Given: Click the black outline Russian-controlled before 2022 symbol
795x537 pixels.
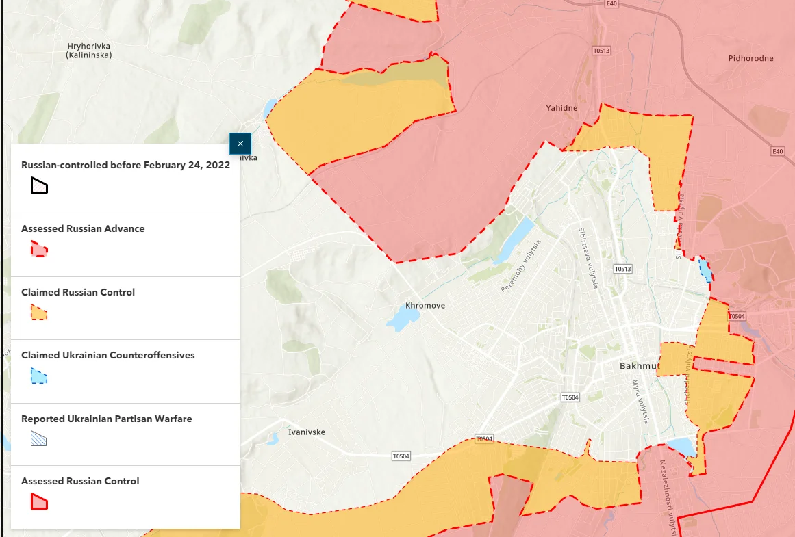Looking at the screenshot, I should click(39, 185).
